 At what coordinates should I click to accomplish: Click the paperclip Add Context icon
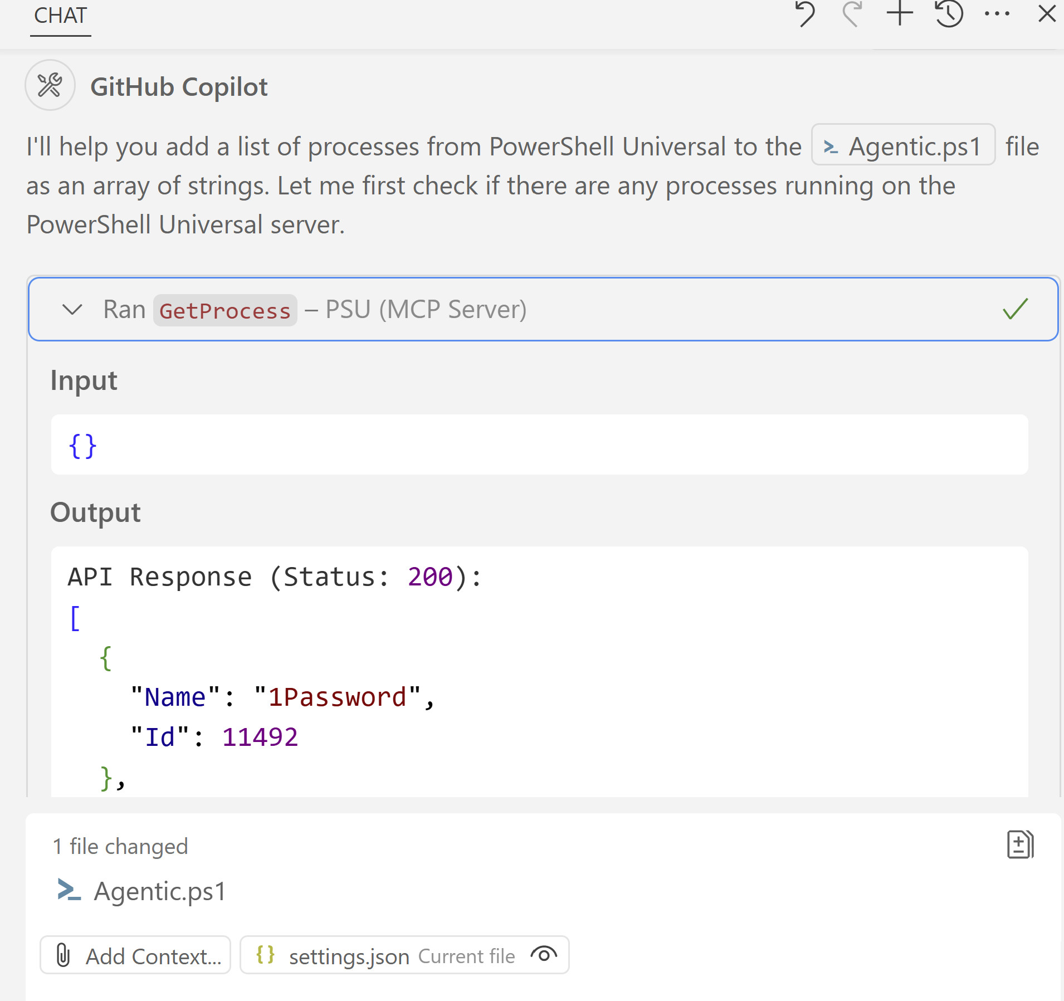pos(64,955)
